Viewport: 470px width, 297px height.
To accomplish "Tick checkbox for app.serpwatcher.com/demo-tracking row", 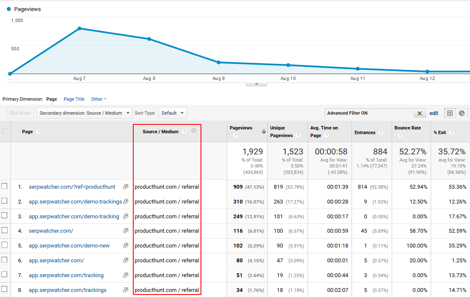I will coord(5,216).
